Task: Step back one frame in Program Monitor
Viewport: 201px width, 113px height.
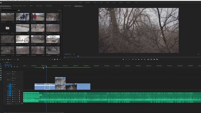Action: pos(136,59)
